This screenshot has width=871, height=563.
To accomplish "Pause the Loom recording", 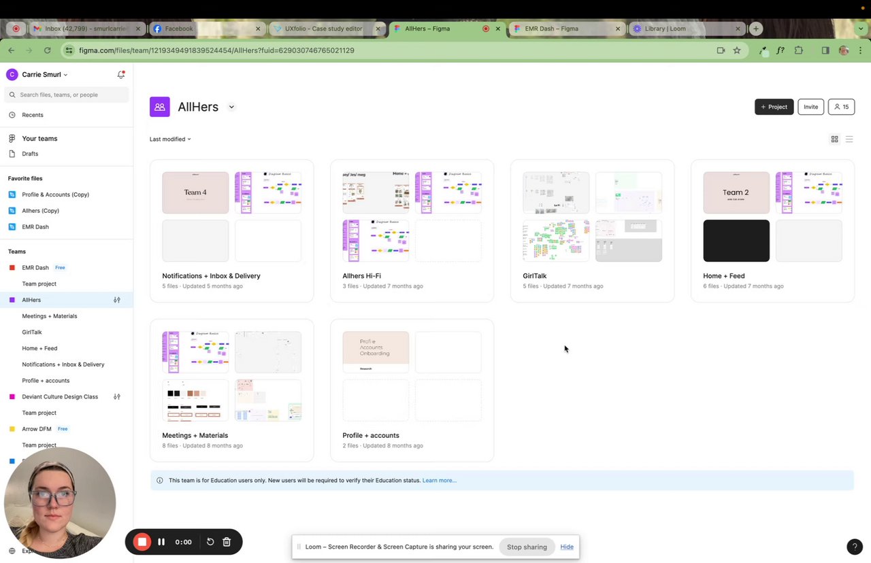I will pyautogui.click(x=161, y=542).
